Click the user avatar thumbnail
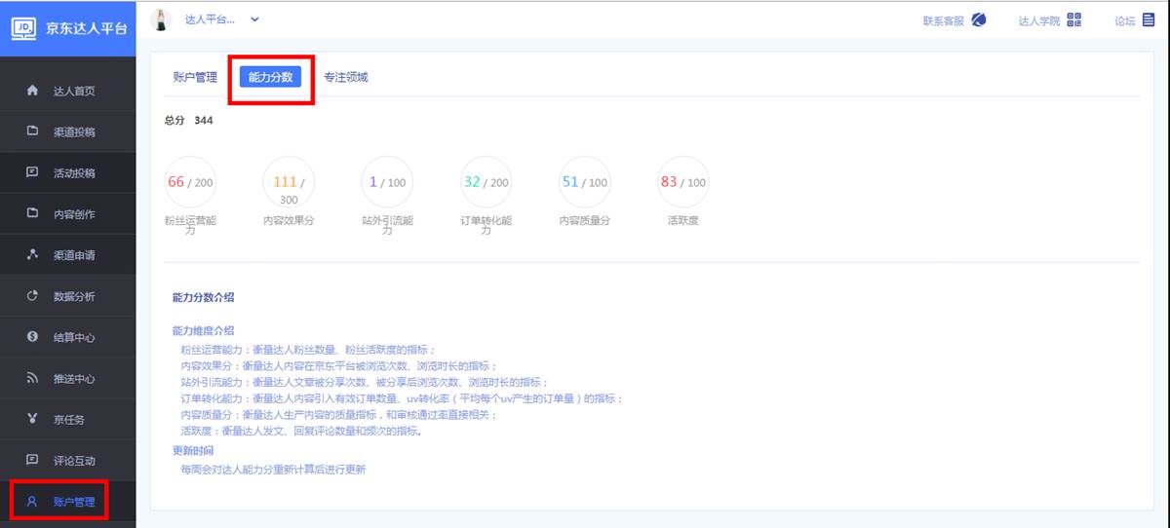 (x=163, y=19)
